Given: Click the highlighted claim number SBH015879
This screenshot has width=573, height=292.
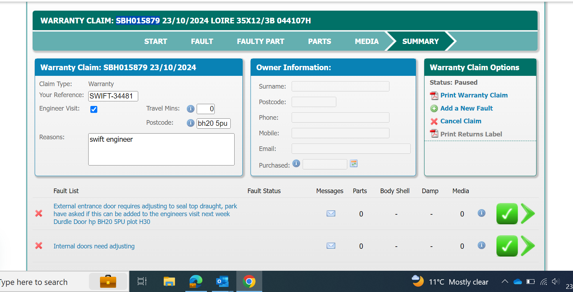Looking at the screenshot, I should click(138, 21).
